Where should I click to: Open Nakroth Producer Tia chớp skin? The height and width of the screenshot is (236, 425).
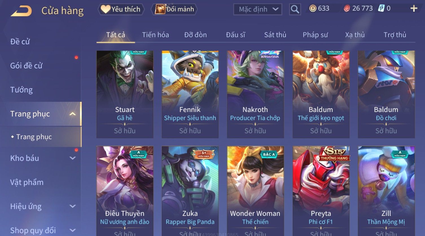[255, 94]
